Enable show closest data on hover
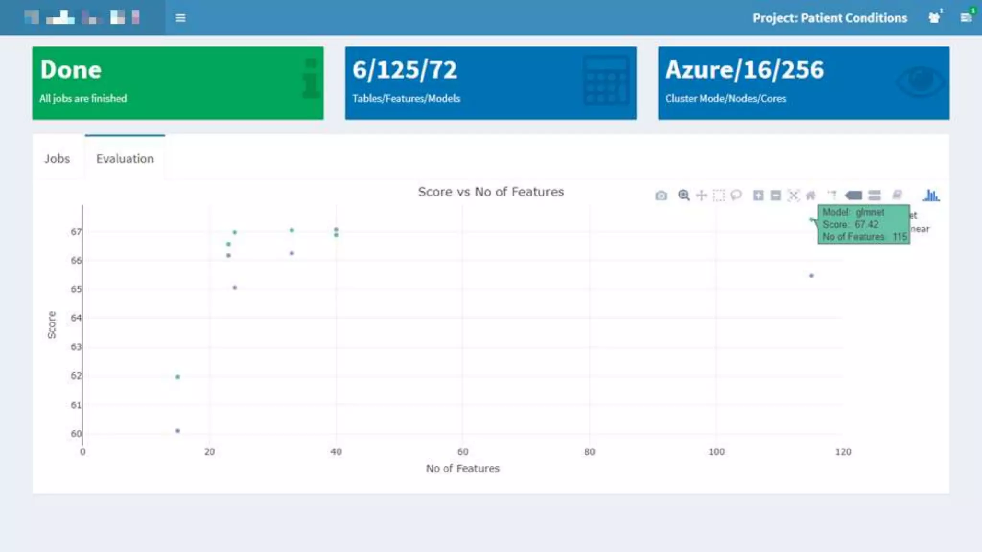 [853, 195]
